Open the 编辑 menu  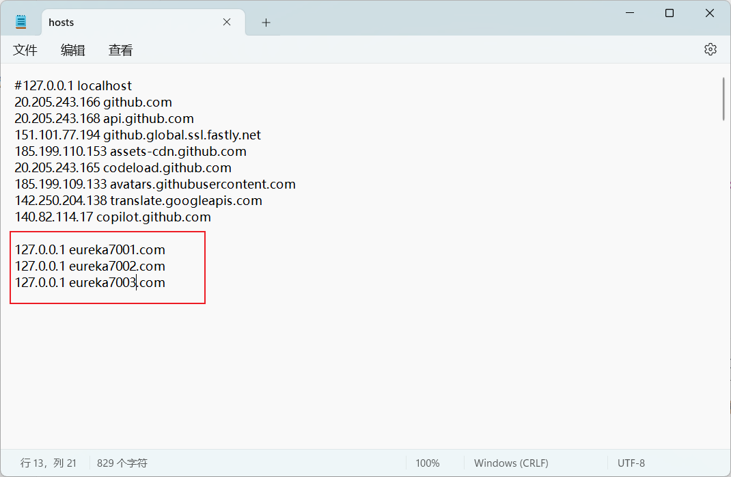[x=73, y=50]
